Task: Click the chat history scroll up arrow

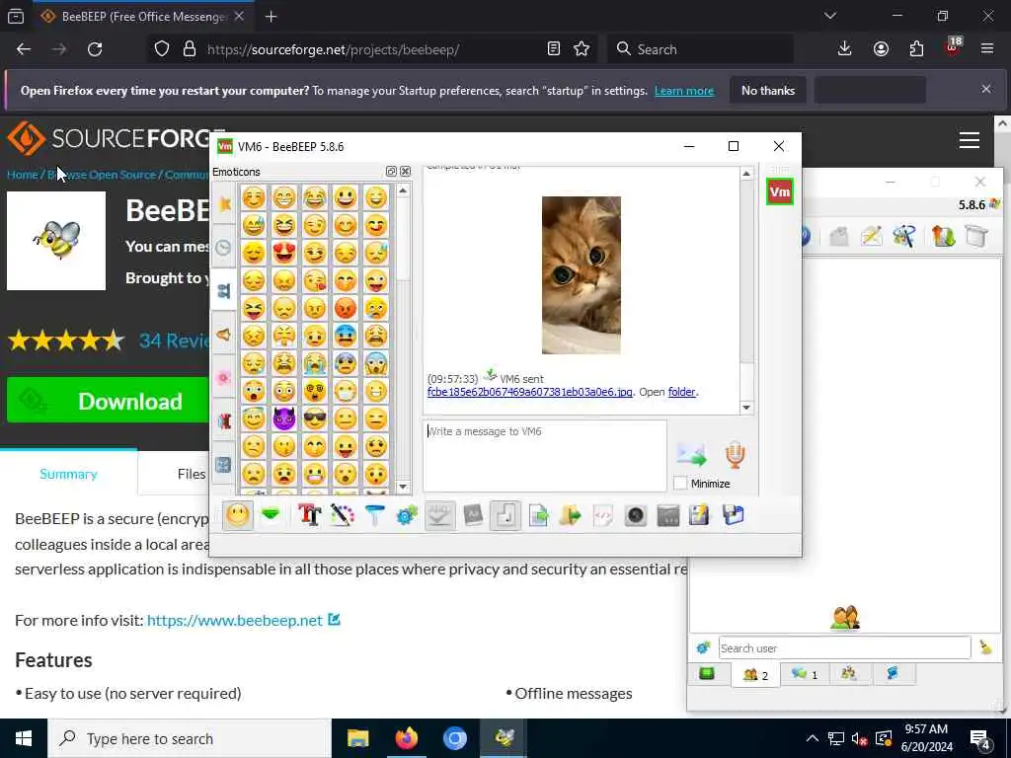Action: (746, 174)
